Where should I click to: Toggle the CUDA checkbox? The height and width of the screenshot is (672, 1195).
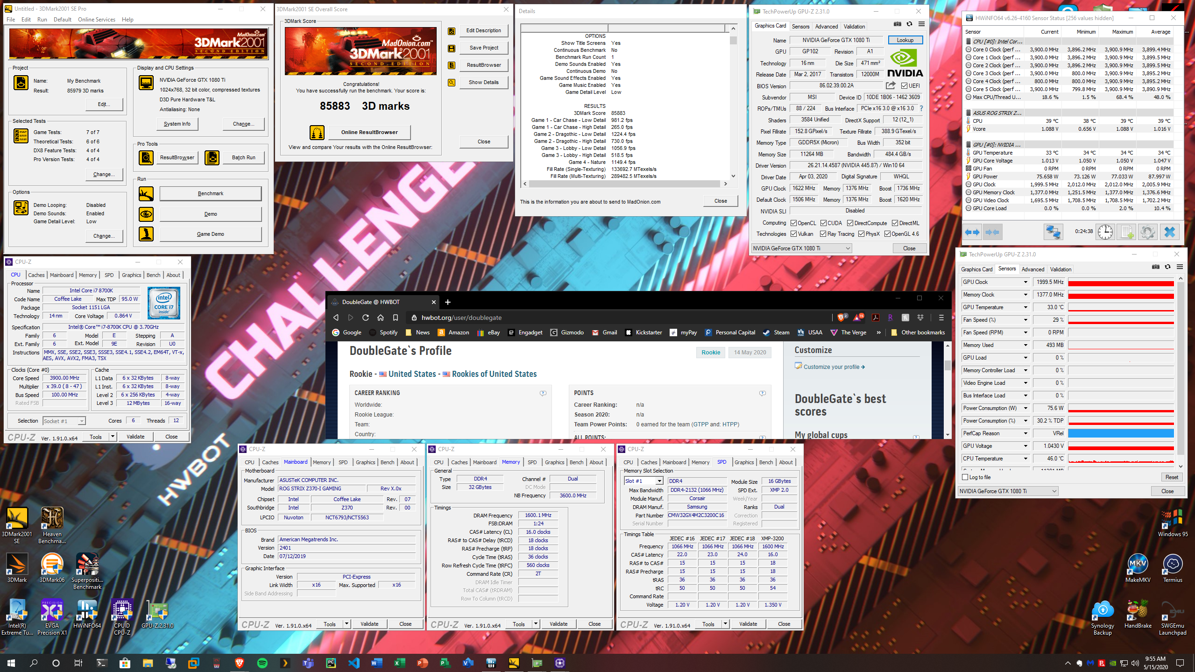pyautogui.click(x=823, y=223)
